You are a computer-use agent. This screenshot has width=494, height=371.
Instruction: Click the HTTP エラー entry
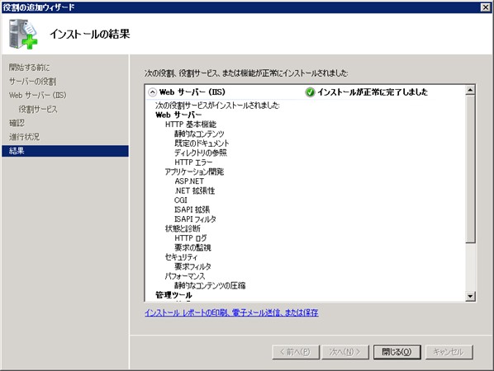pyautogui.click(x=193, y=162)
